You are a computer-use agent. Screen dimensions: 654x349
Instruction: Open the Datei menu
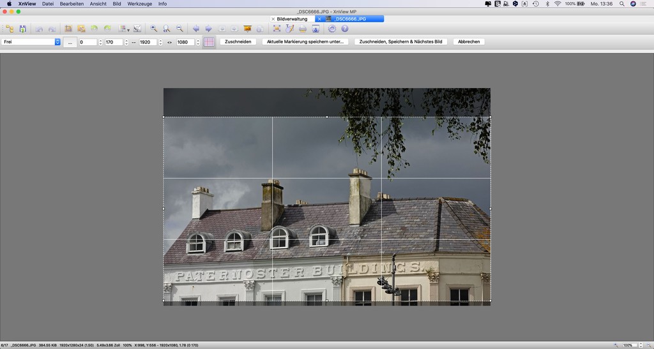point(48,4)
